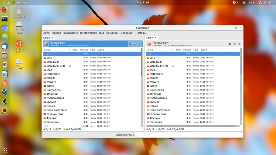The width and height of the screenshot is (276, 155).
Task: Open the Операции menu
Action: coord(127,33)
